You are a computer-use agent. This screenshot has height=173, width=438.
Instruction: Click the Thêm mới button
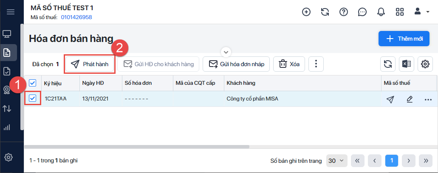(404, 39)
